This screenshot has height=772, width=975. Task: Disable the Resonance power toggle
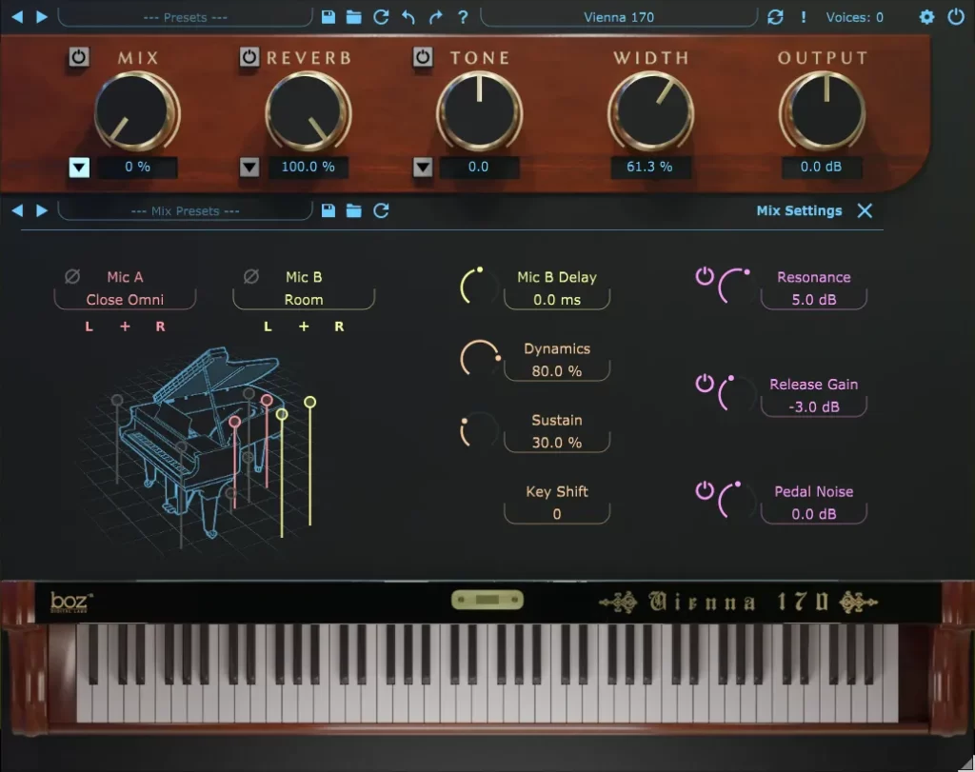pyautogui.click(x=705, y=276)
